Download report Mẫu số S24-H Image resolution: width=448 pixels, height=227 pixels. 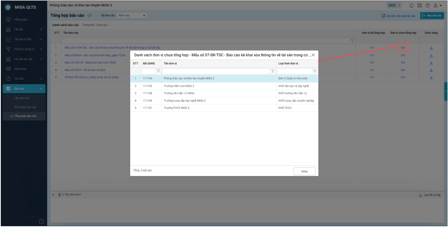coord(431,70)
